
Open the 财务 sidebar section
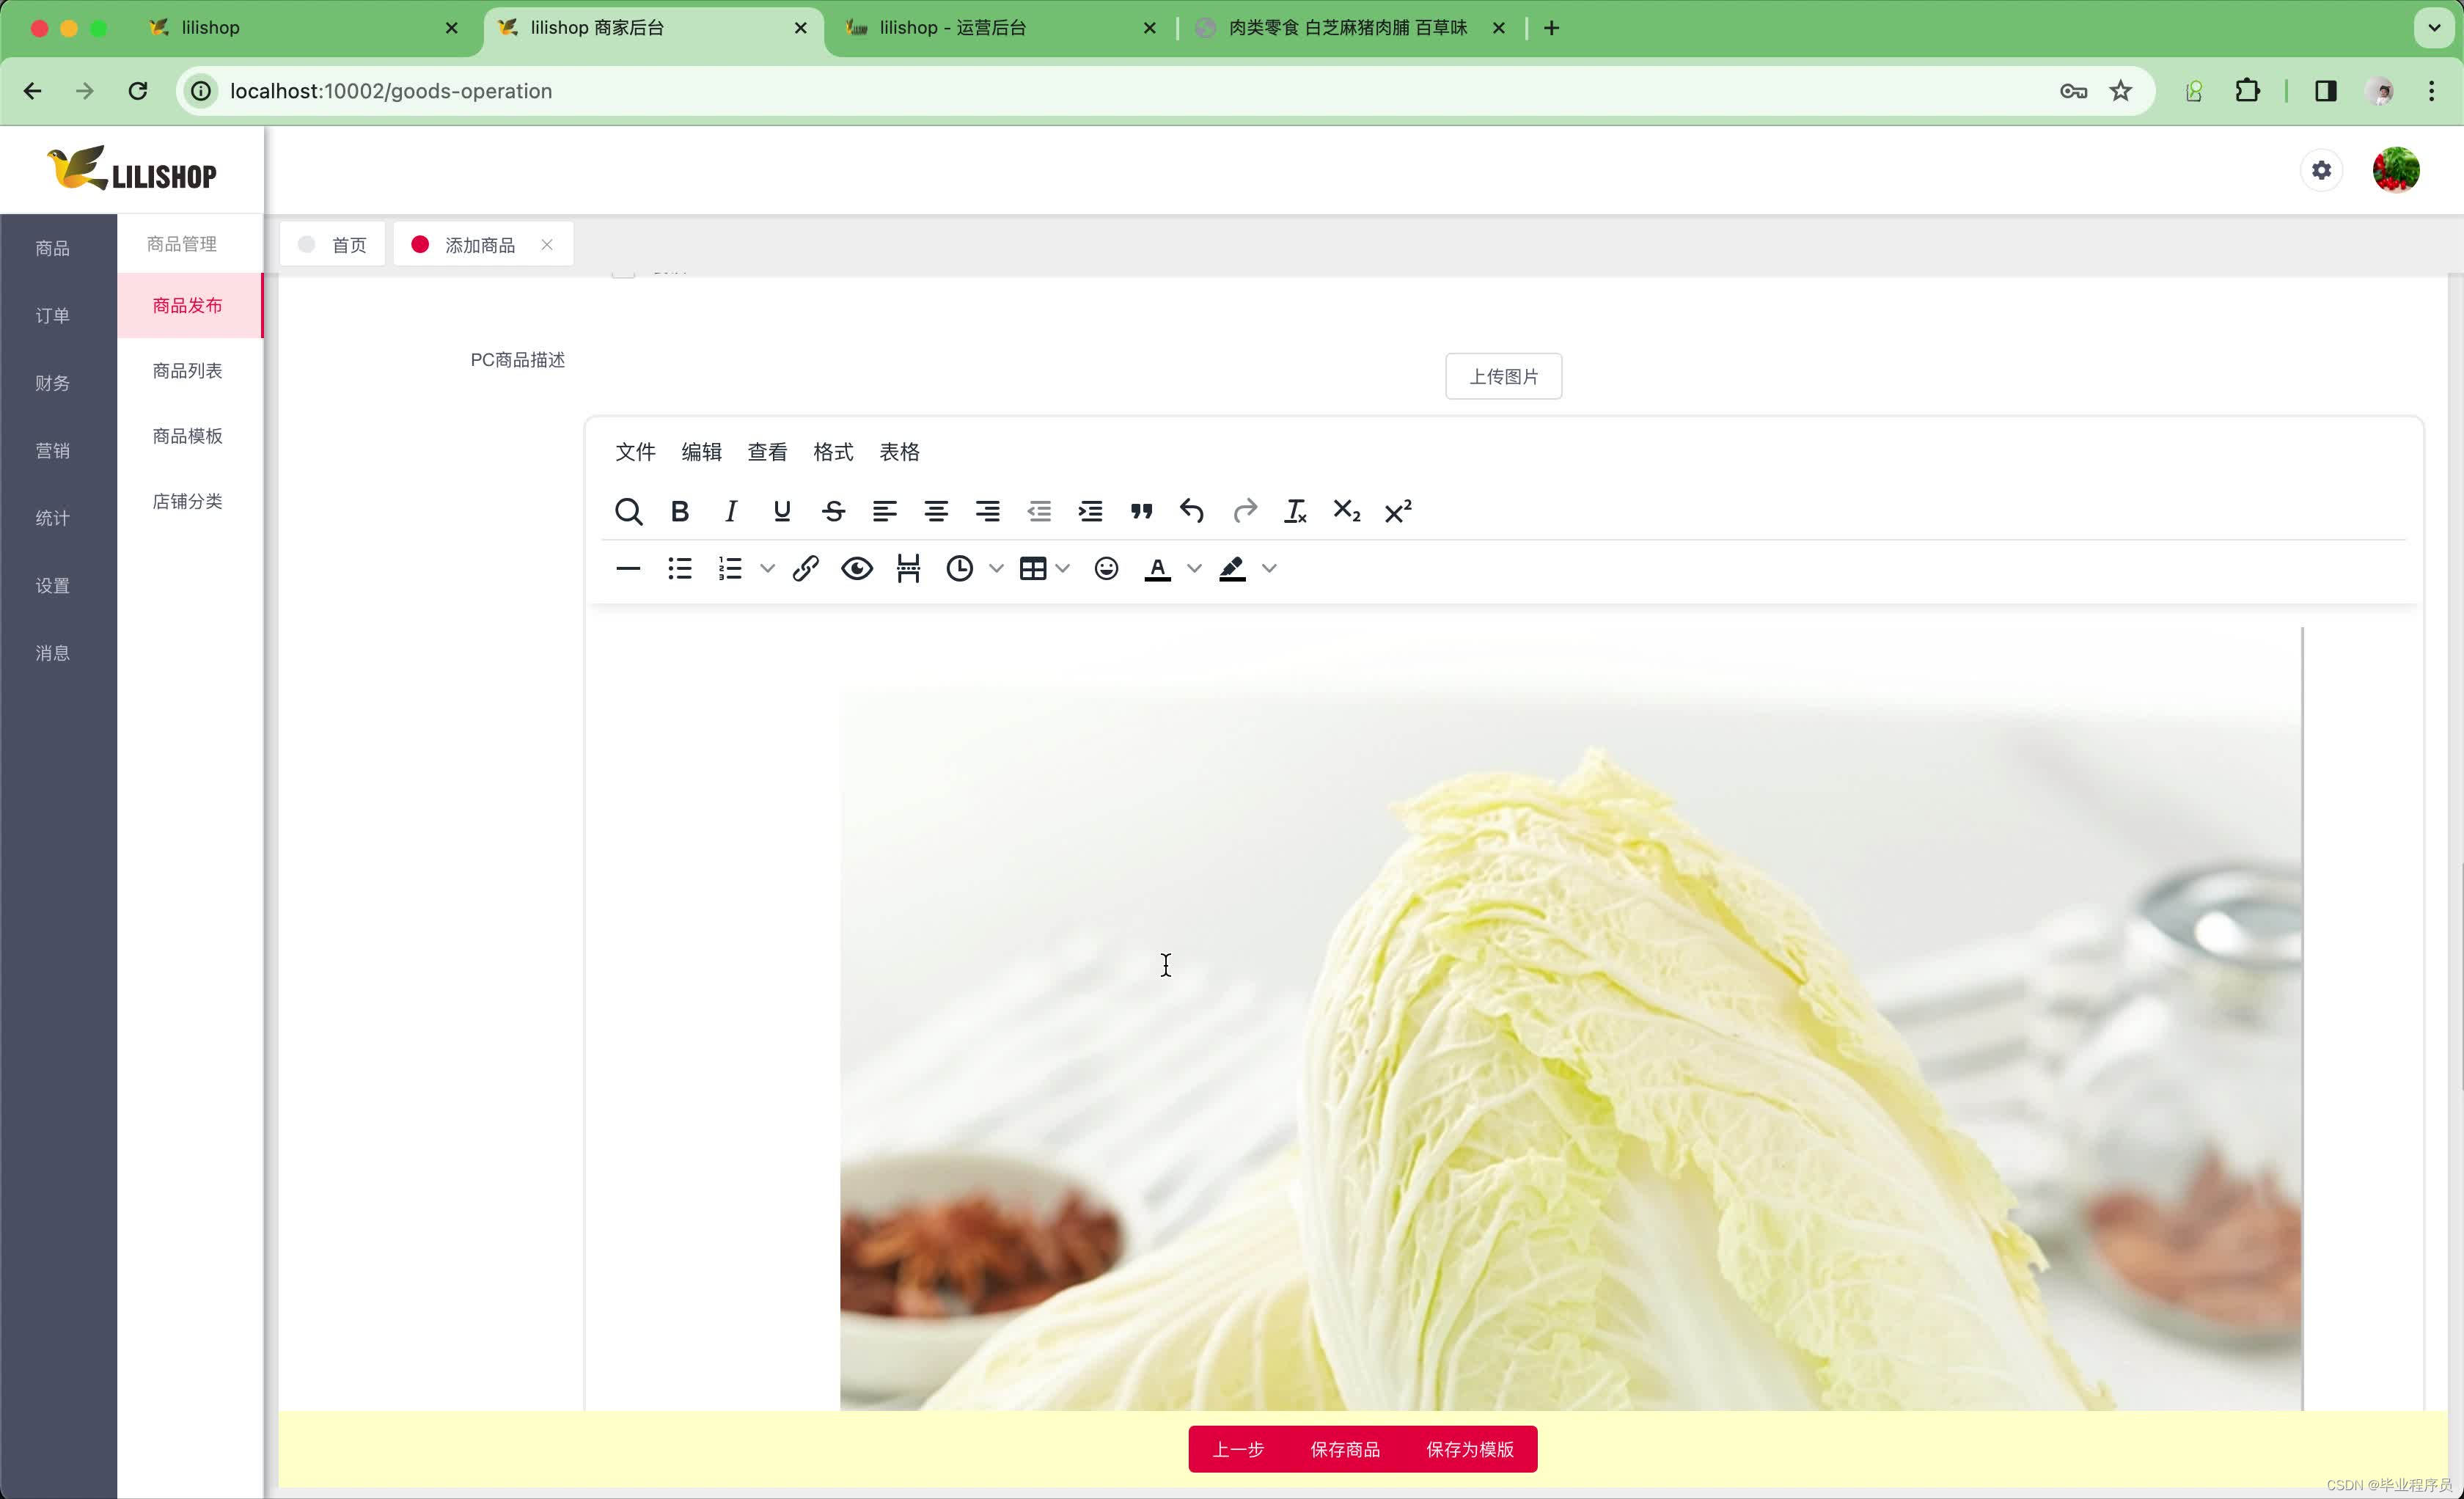(x=53, y=383)
